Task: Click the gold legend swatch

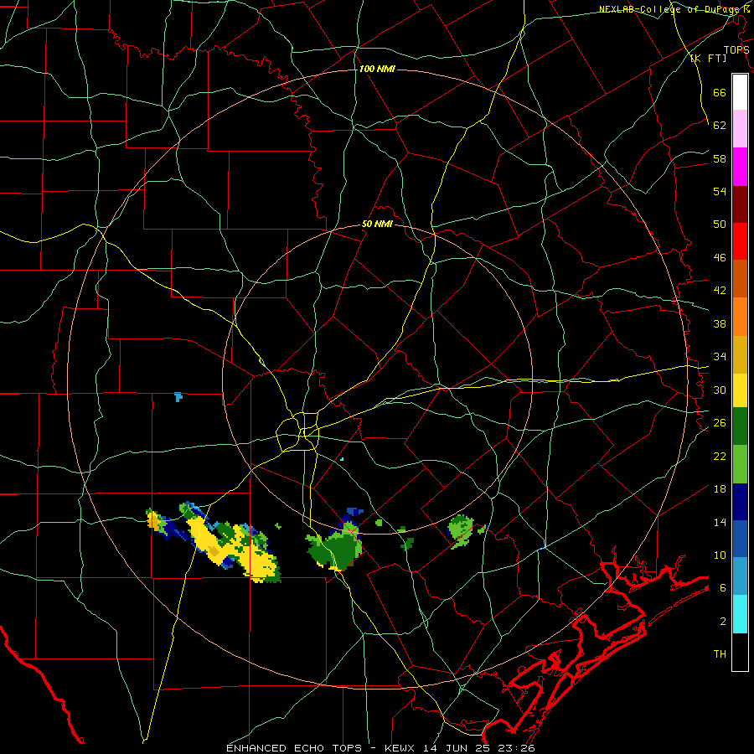Action: coord(740,354)
